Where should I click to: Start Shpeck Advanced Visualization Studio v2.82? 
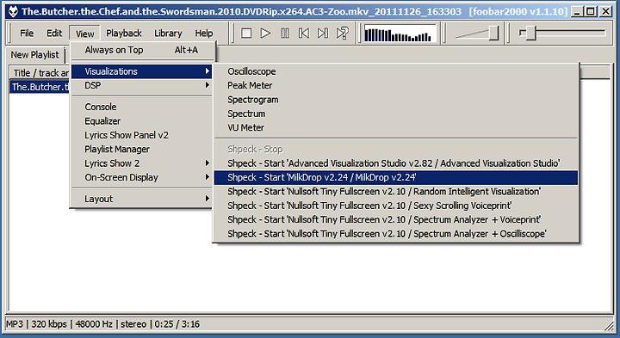(x=396, y=163)
